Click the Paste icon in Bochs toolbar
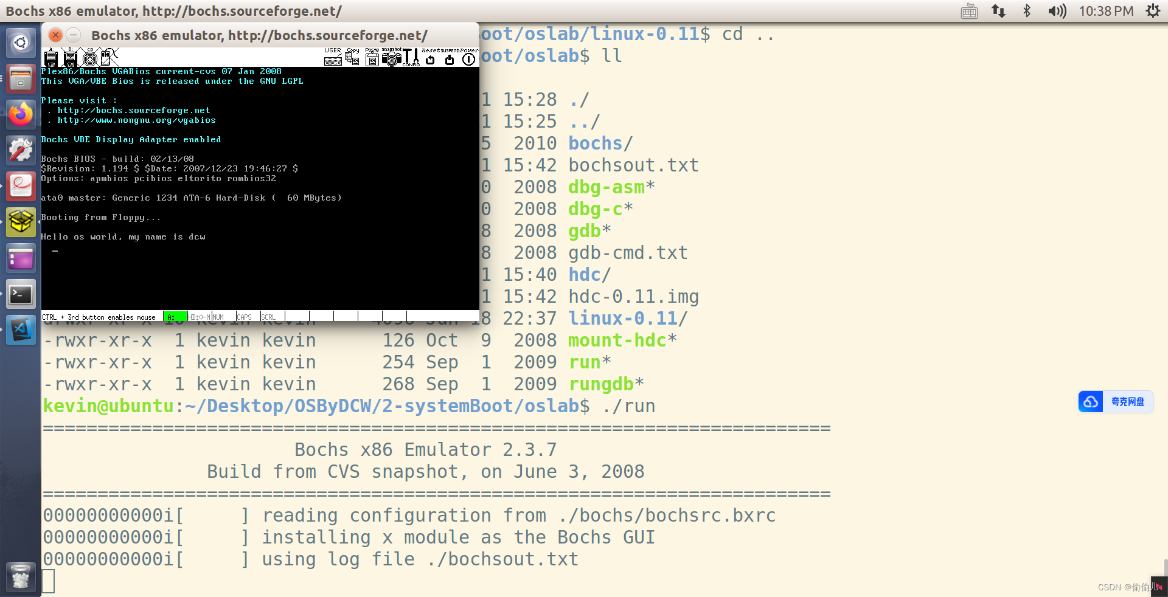The height and width of the screenshot is (597, 1168). click(x=372, y=58)
